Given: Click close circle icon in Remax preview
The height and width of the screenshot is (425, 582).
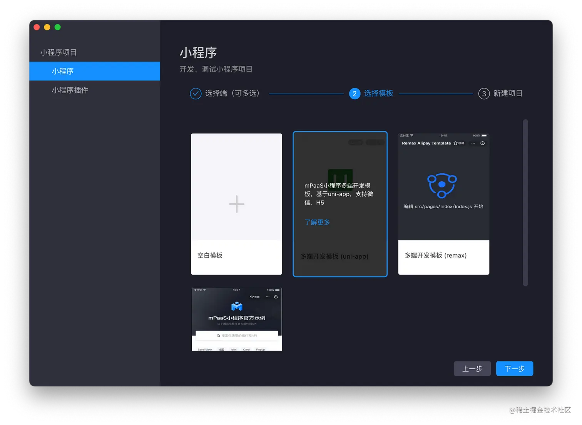Looking at the screenshot, I should [x=483, y=143].
